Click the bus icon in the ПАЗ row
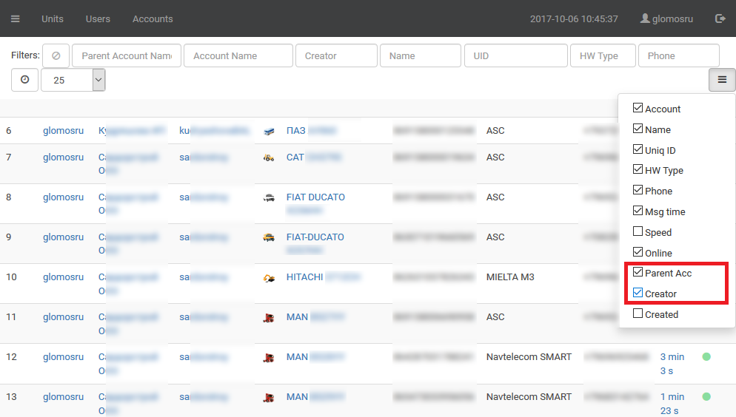 [x=269, y=131]
